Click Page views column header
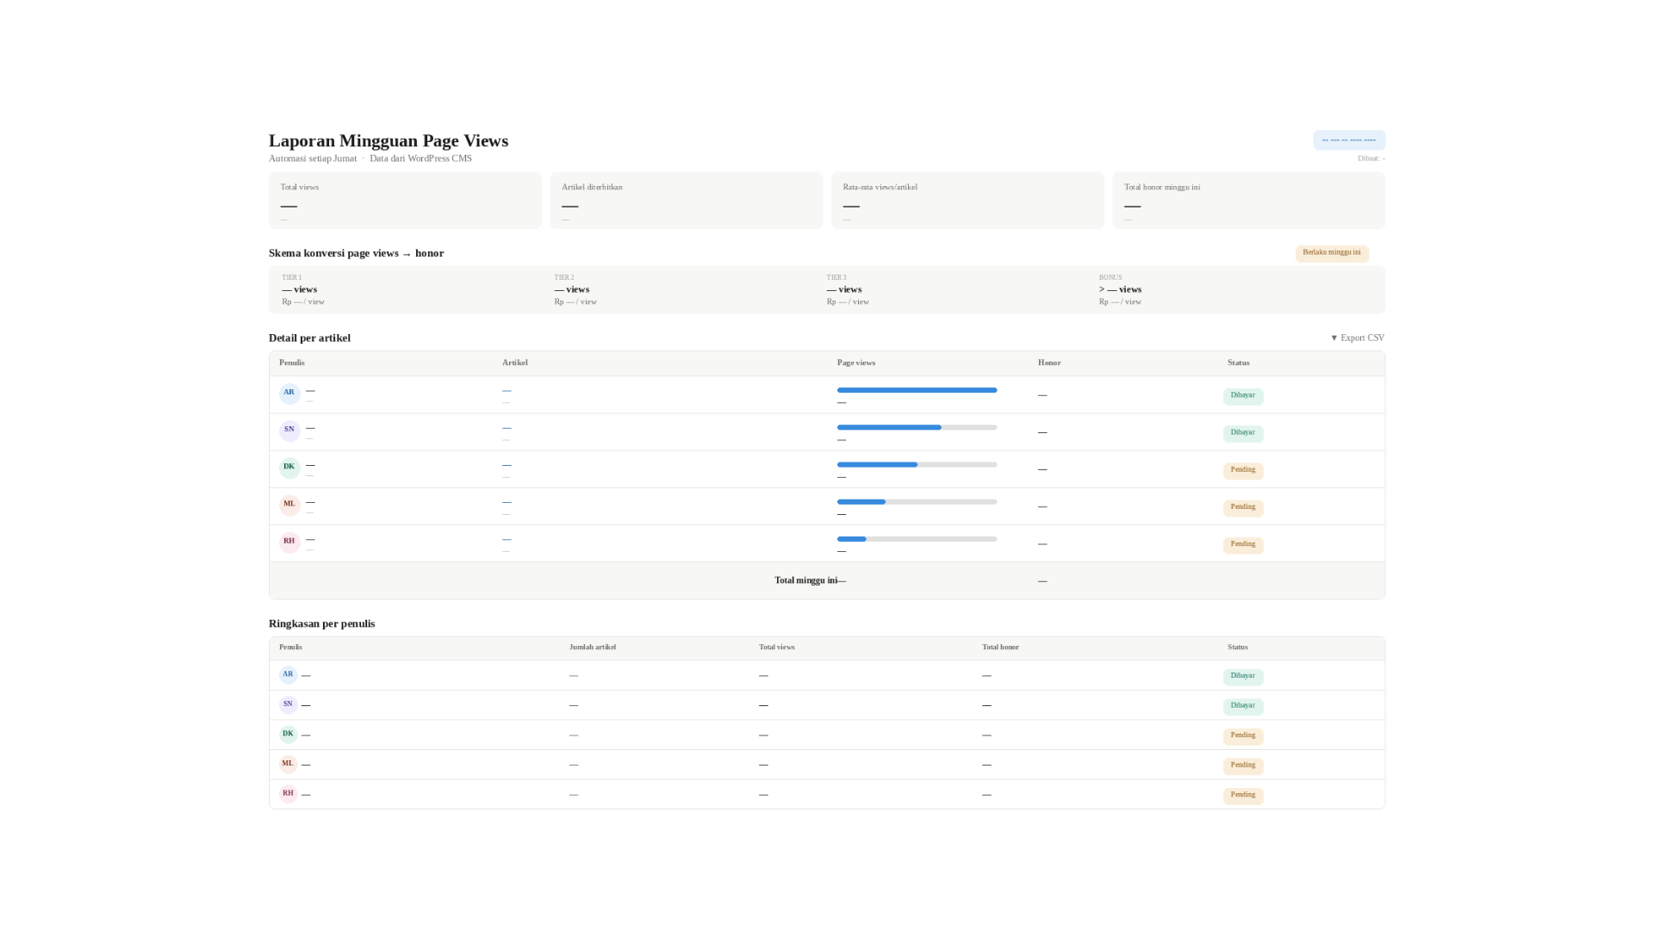1654x930 pixels. [x=856, y=363]
